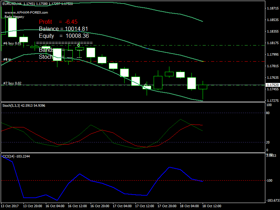Click the Reda Hegazy author label
Viewport: 280px width, 210px height.
coord(14,16)
